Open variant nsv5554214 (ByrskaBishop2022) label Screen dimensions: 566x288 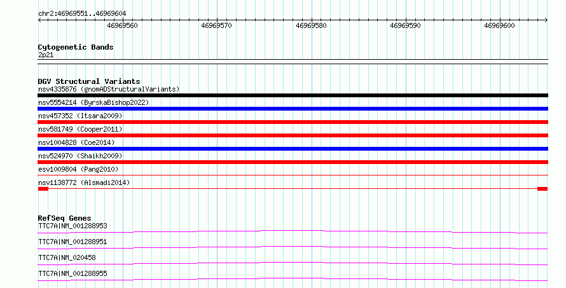point(93,102)
